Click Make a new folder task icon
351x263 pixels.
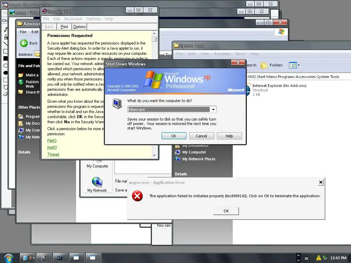[x=21, y=75]
